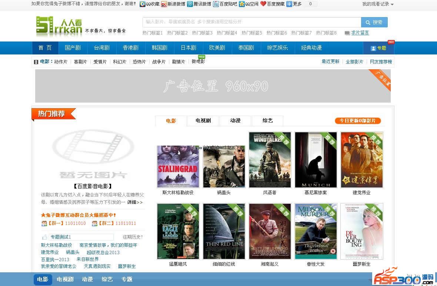Open 详细>> description link
The image size is (437, 286).
point(135,202)
